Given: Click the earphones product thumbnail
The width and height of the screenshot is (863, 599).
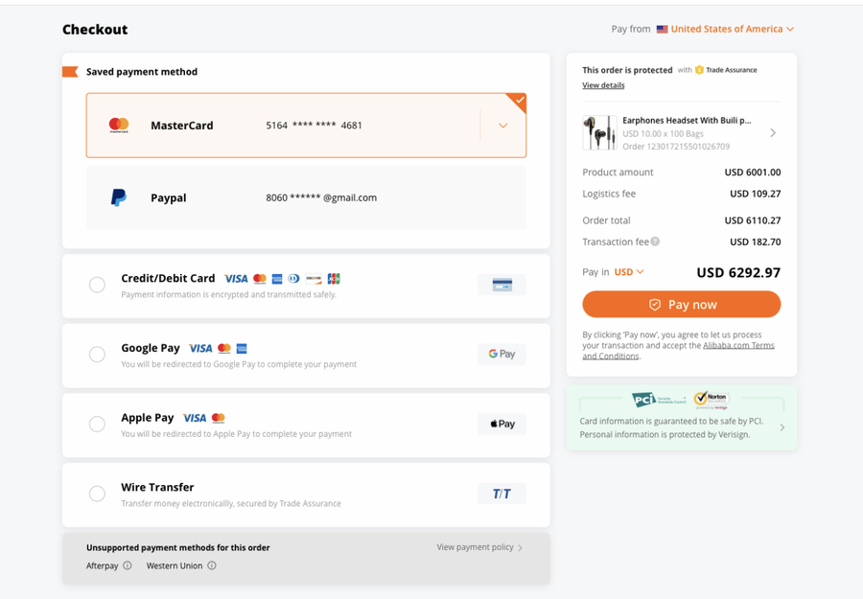Looking at the screenshot, I should tap(599, 133).
